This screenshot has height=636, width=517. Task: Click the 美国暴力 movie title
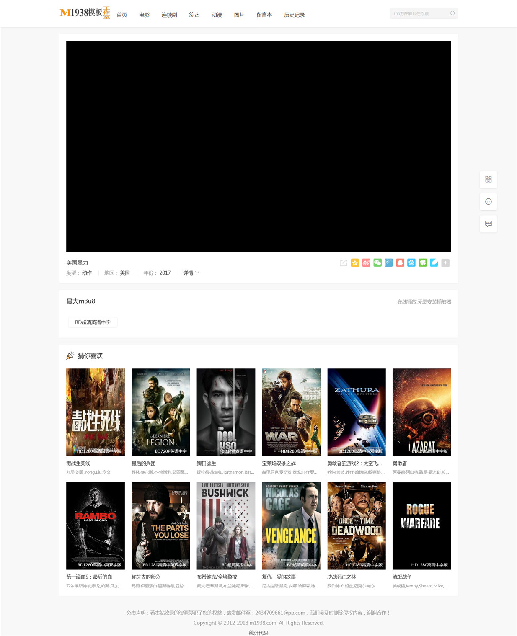(77, 263)
